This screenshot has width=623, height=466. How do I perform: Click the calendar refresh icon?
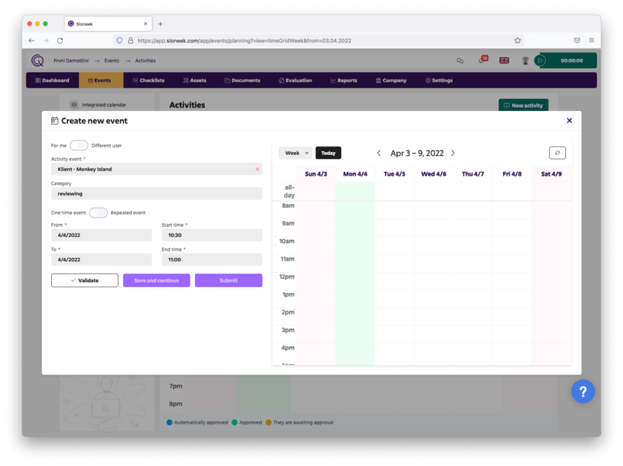click(556, 153)
